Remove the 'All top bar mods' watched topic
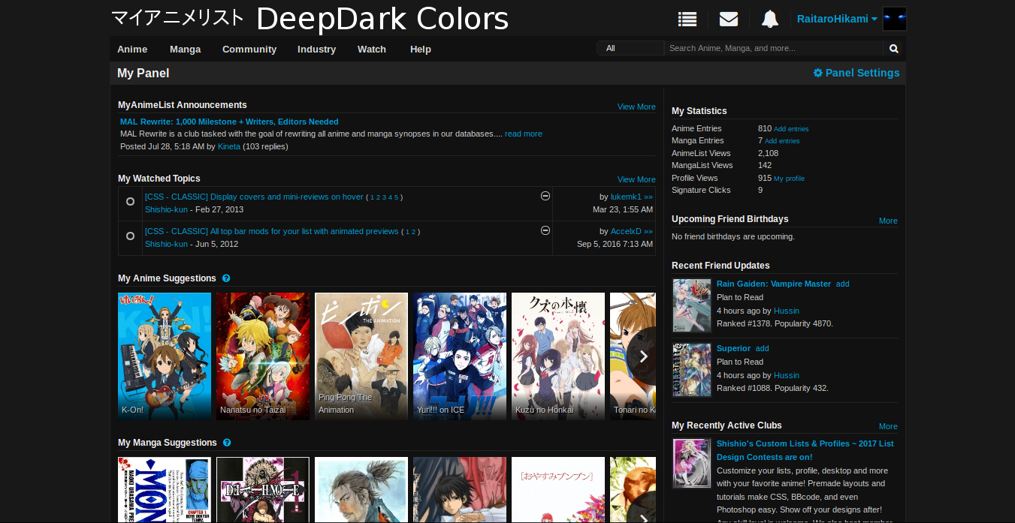Image resolution: width=1015 pixels, height=523 pixels. [545, 230]
